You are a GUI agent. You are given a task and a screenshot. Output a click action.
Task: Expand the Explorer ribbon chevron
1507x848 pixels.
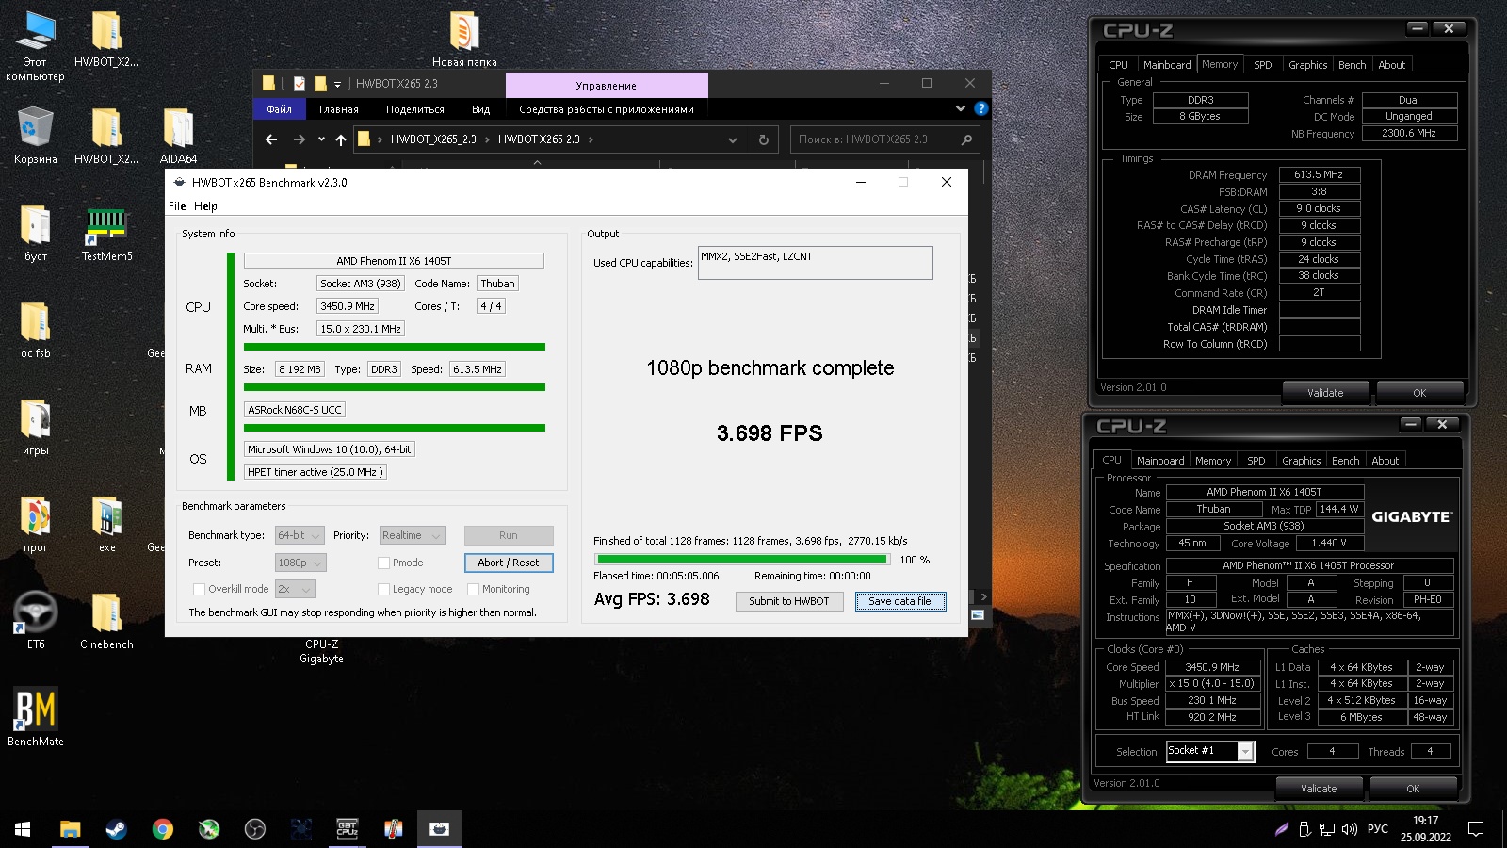[x=960, y=108]
